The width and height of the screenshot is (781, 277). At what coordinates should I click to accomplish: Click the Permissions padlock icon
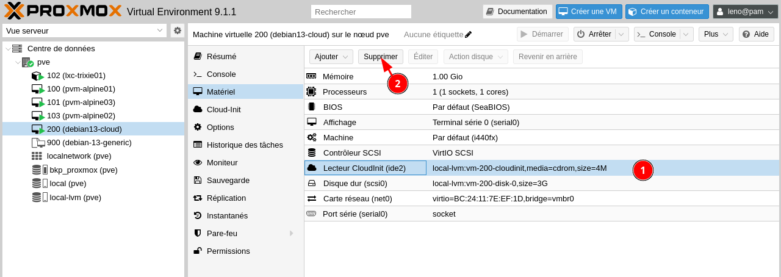pos(198,251)
